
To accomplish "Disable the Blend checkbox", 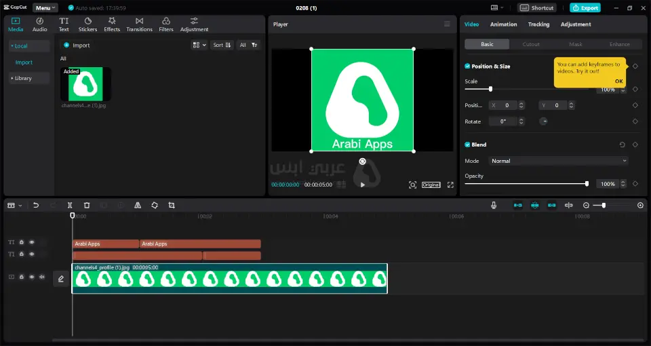I will [x=467, y=145].
